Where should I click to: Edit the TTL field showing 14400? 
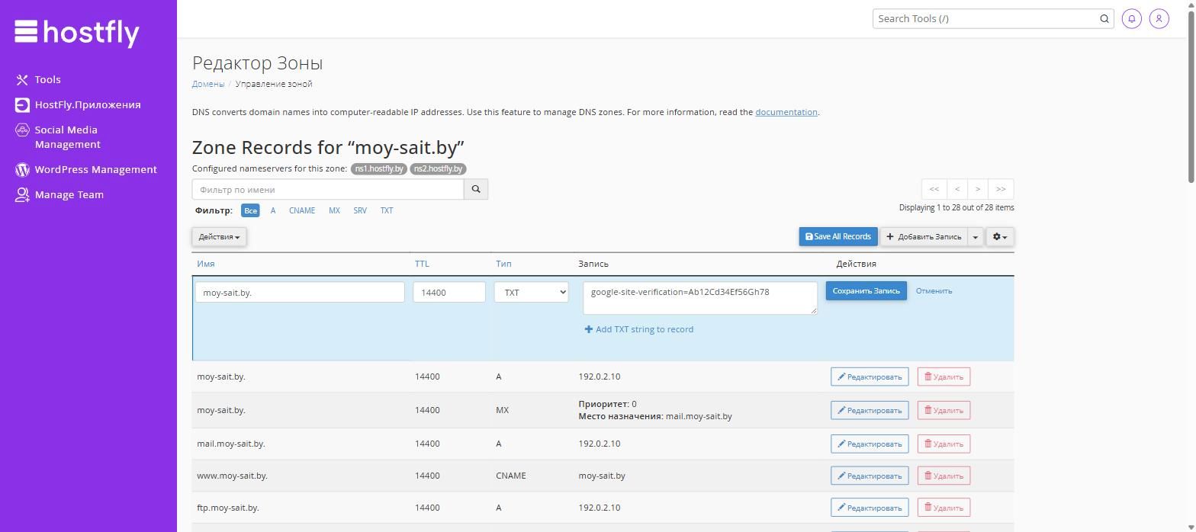(449, 292)
